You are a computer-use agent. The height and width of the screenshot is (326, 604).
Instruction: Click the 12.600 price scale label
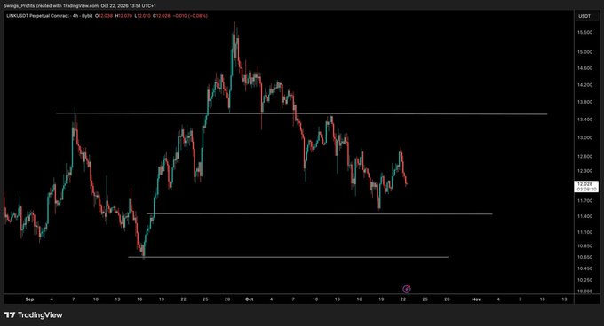[584, 157]
